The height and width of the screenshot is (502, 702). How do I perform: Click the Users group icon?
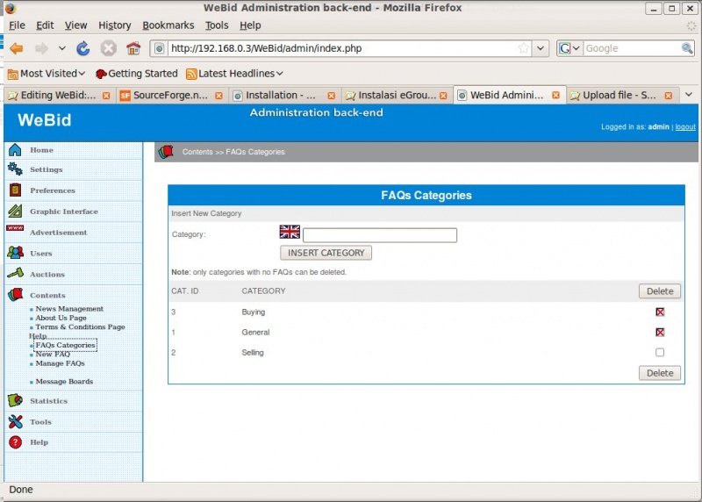15,253
